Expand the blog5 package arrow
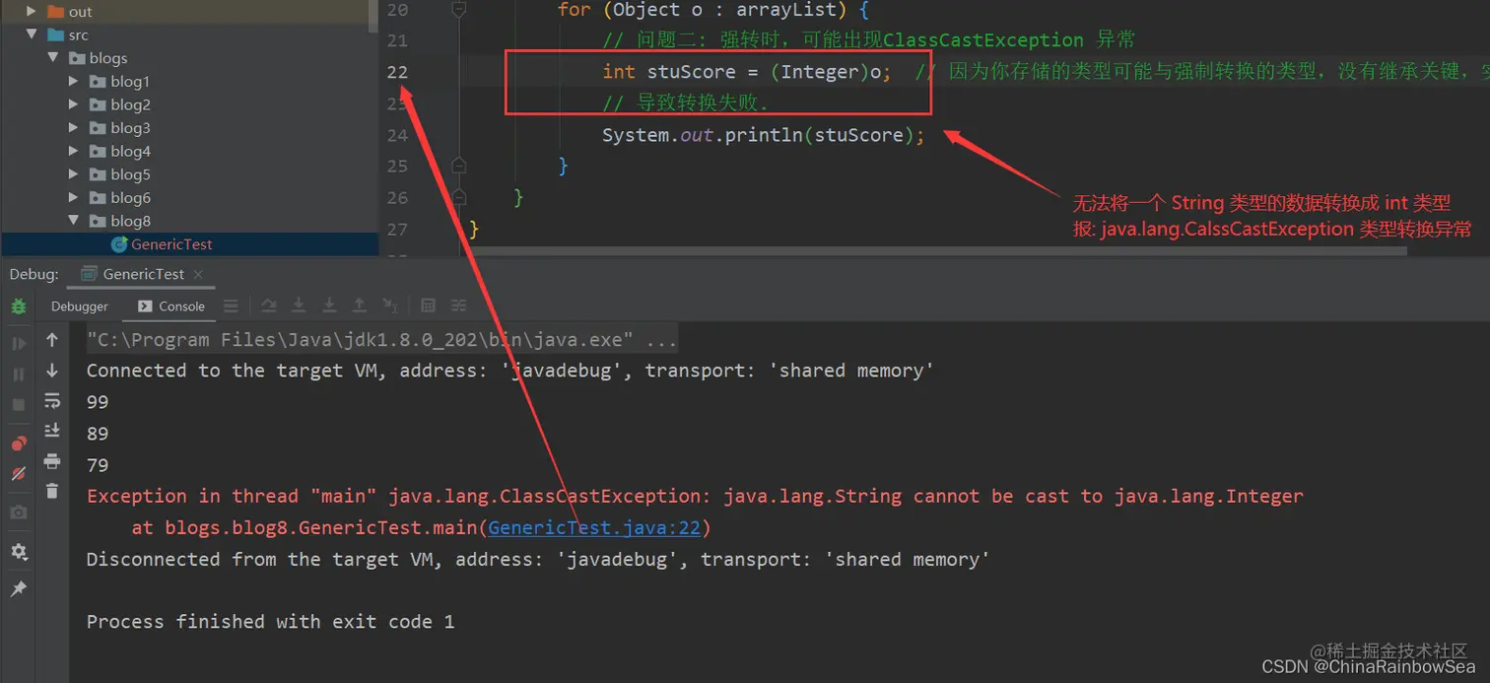The width and height of the screenshot is (1490, 683). 74,173
